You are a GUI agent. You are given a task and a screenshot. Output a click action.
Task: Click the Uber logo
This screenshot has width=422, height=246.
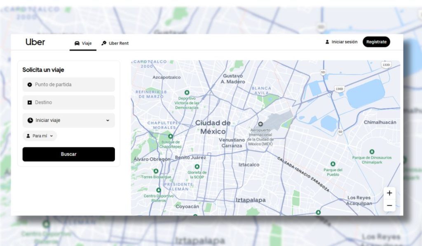[x=35, y=42]
